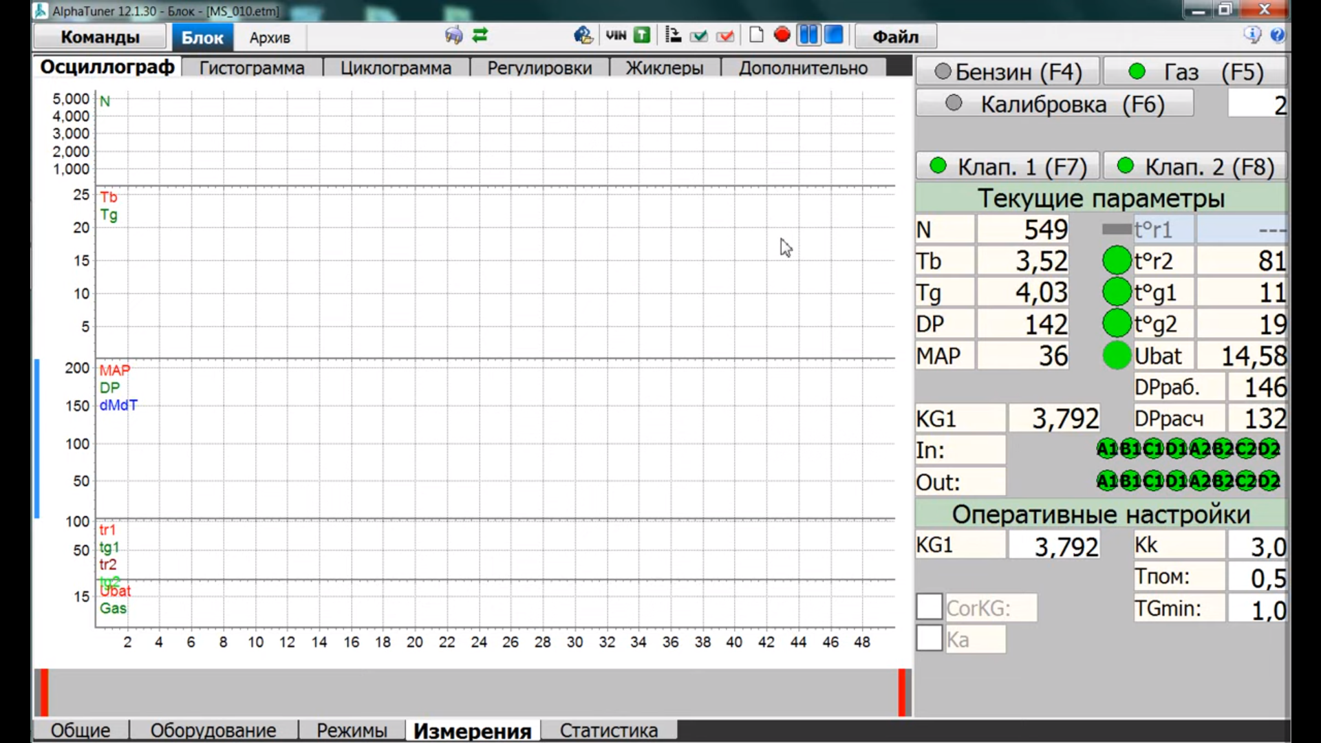This screenshot has width=1321, height=743.
Task: Switch to the Статистика bottom tab
Action: pos(608,730)
